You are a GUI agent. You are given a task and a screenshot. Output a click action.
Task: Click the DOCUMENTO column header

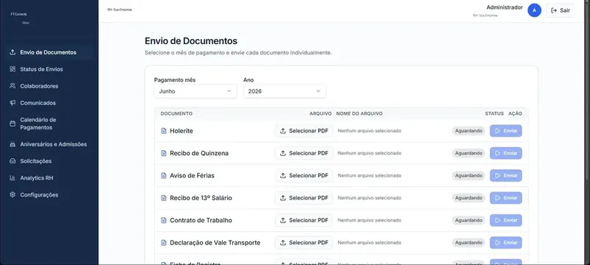176,114
